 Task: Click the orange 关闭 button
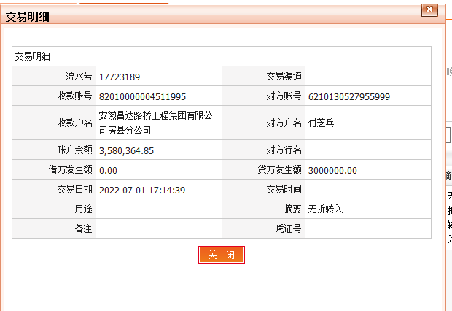coord(221,255)
